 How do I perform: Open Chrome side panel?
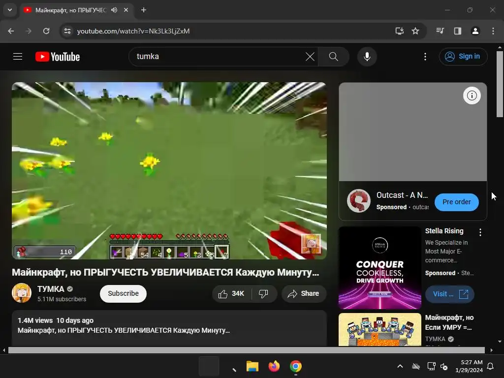point(458,31)
